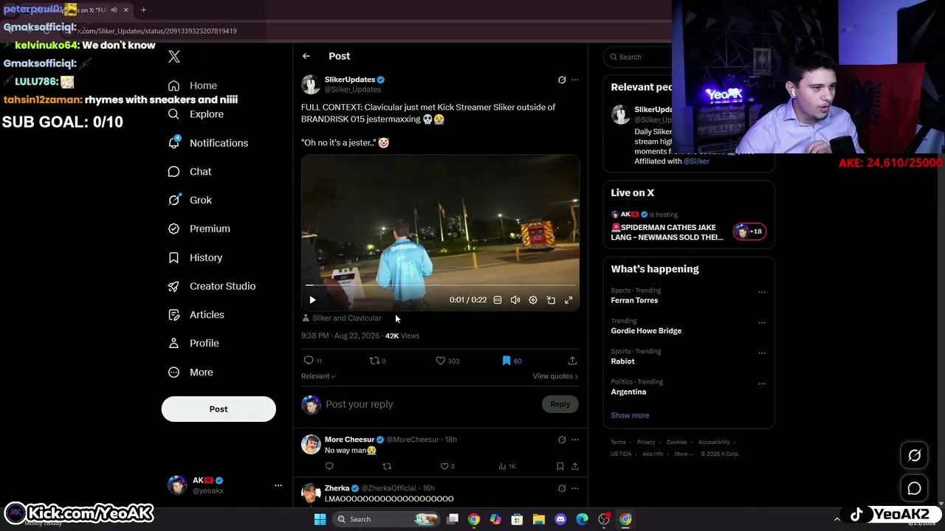Share the SlikerUpdates post

[572, 361]
